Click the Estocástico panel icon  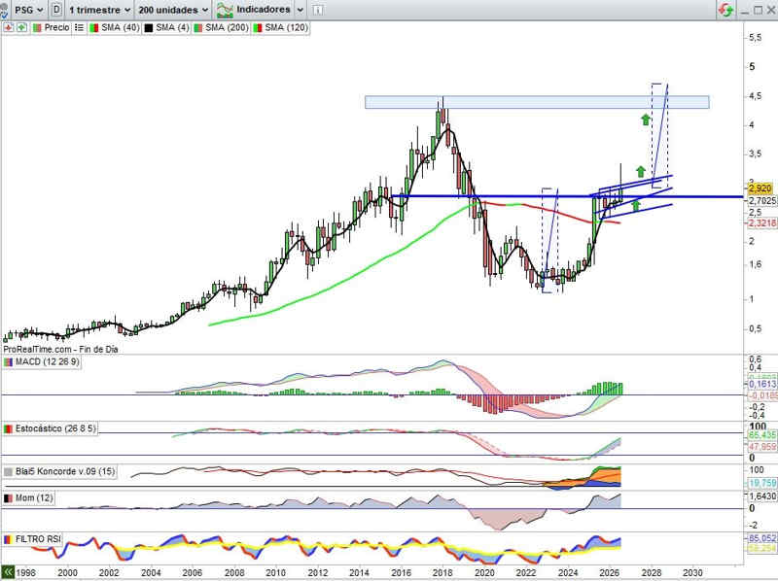(8, 428)
